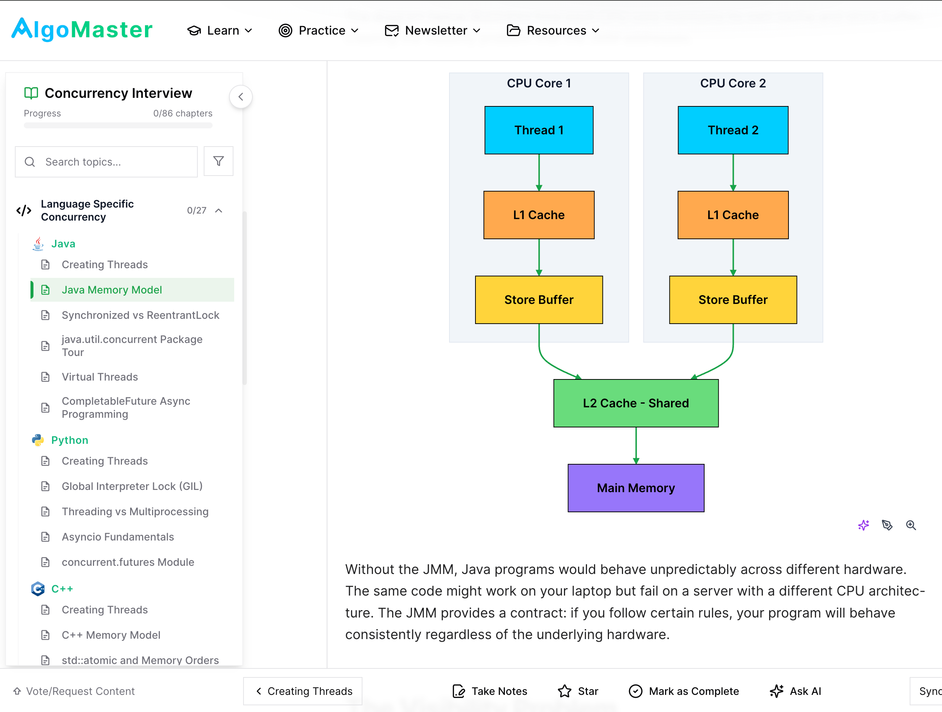The image size is (942, 712).
Task: Star this chapter
Action: click(x=578, y=691)
